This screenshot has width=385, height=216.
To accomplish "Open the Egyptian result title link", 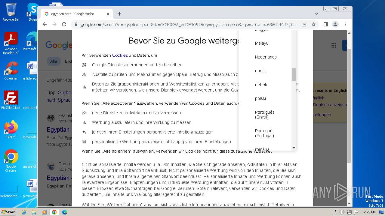I will [x=59, y=130].
